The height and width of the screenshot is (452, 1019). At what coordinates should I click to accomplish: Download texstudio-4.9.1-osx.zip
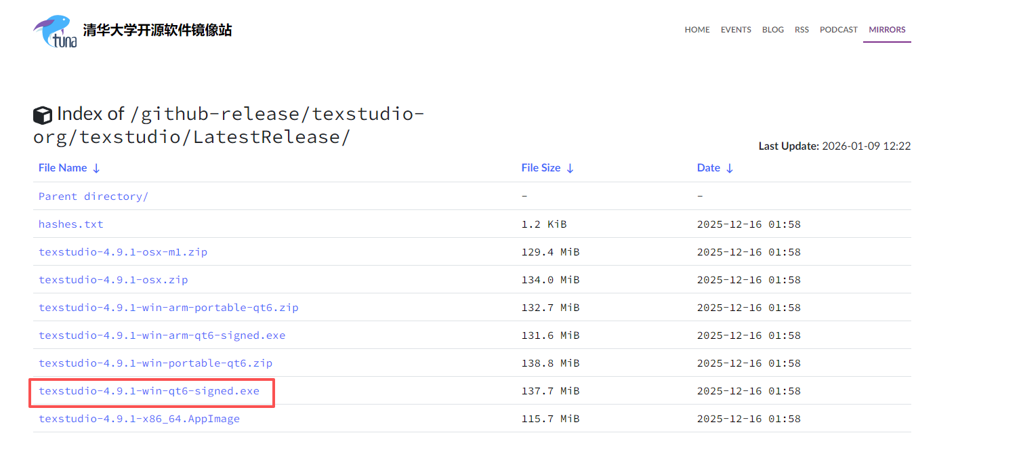113,280
